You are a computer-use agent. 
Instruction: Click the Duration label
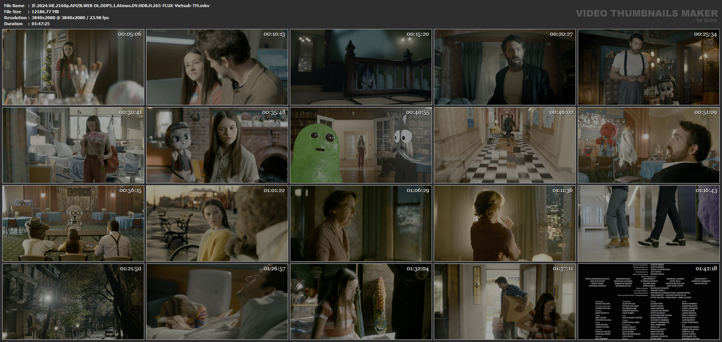(14, 24)
